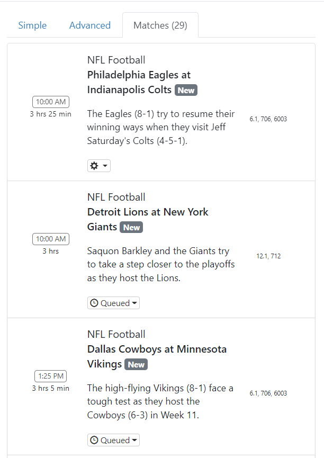Open the Advanced tab

pos(90,25)
